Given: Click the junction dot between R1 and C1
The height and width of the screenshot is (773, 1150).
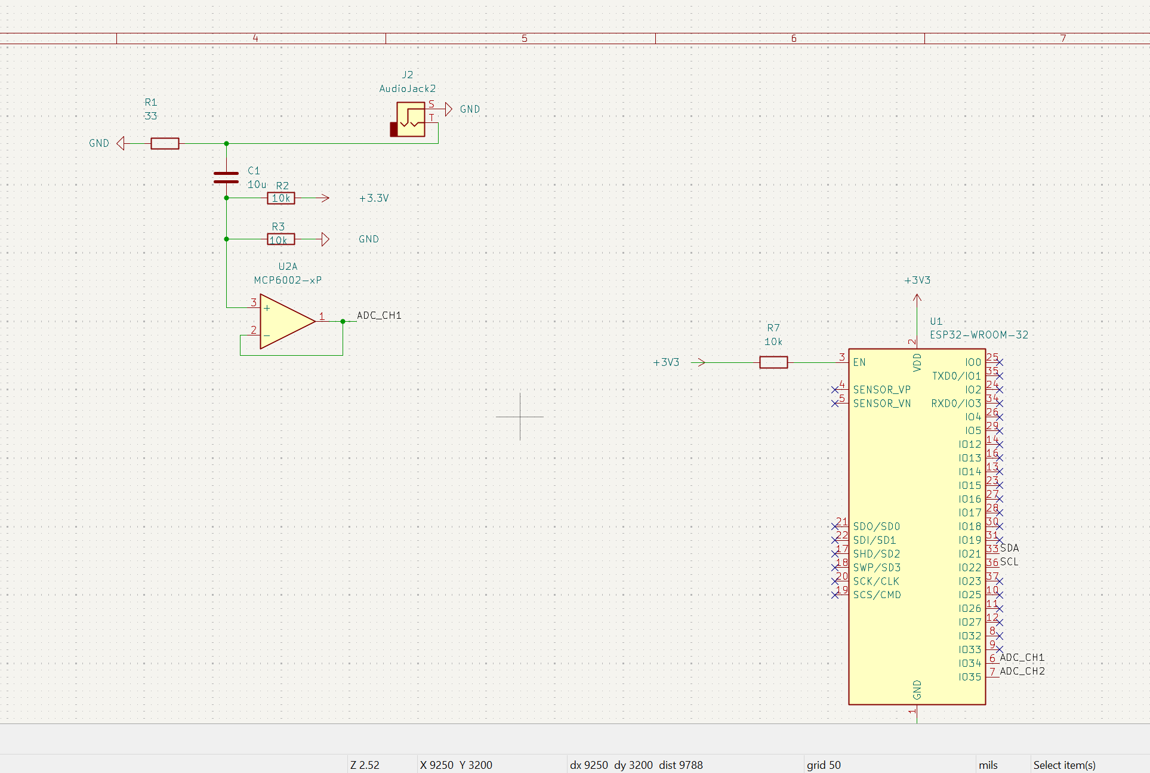Looking at the screenshot, I should (226, 143).
